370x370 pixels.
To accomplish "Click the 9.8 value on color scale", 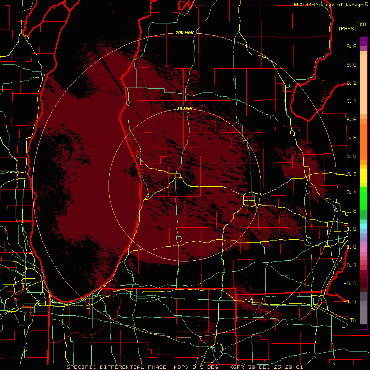I will pyautogui.click(x=351, y=46).
